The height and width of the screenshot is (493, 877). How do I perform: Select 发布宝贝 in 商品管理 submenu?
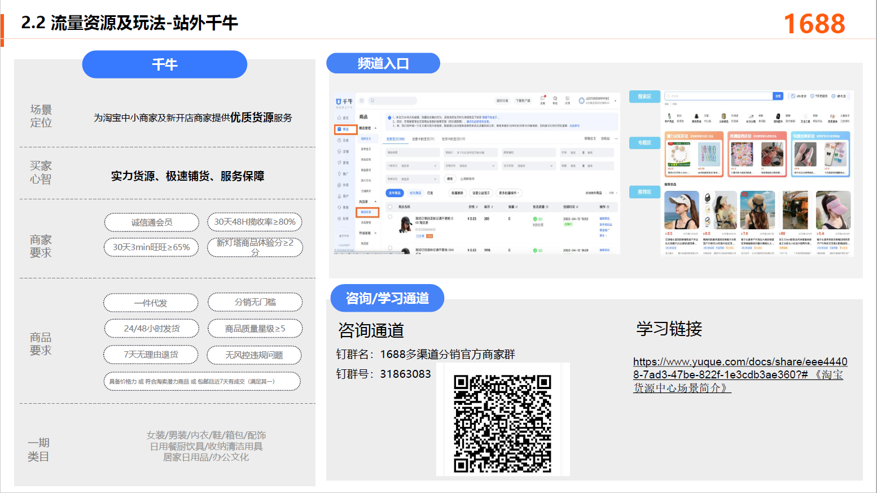click(366, 149)
